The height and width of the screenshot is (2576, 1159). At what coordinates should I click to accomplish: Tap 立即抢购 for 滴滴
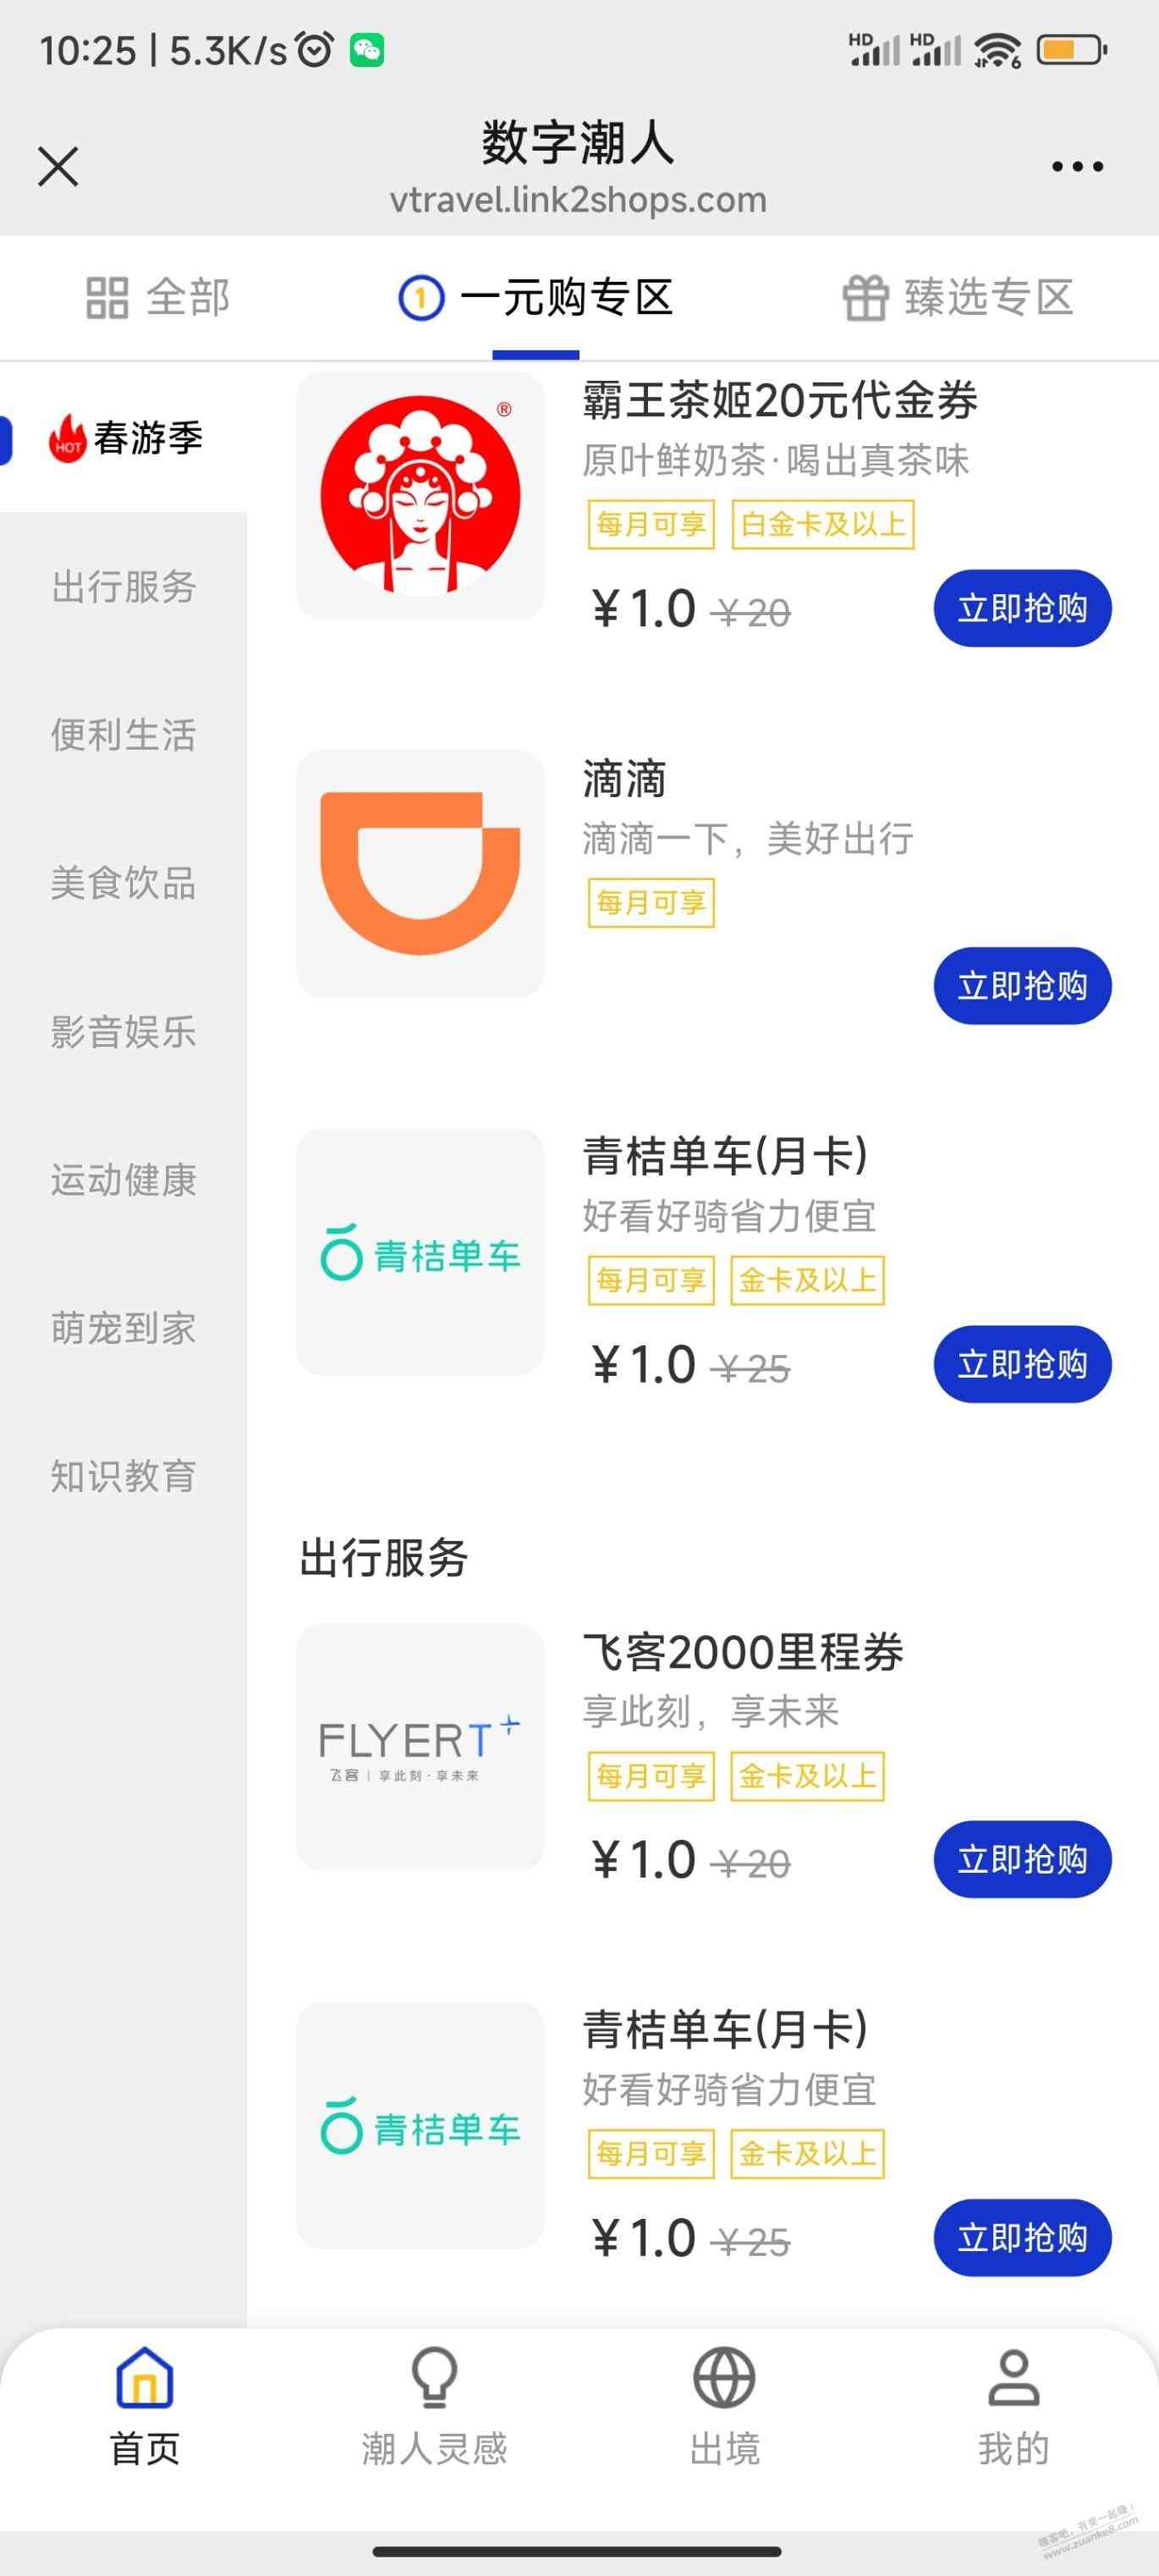pyautogui.click(x=1022, y=986)
